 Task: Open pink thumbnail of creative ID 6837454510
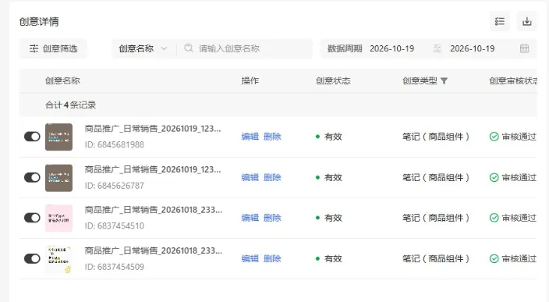(58, 218)
